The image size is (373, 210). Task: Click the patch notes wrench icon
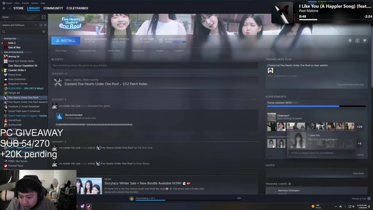[x=58, y=83]
